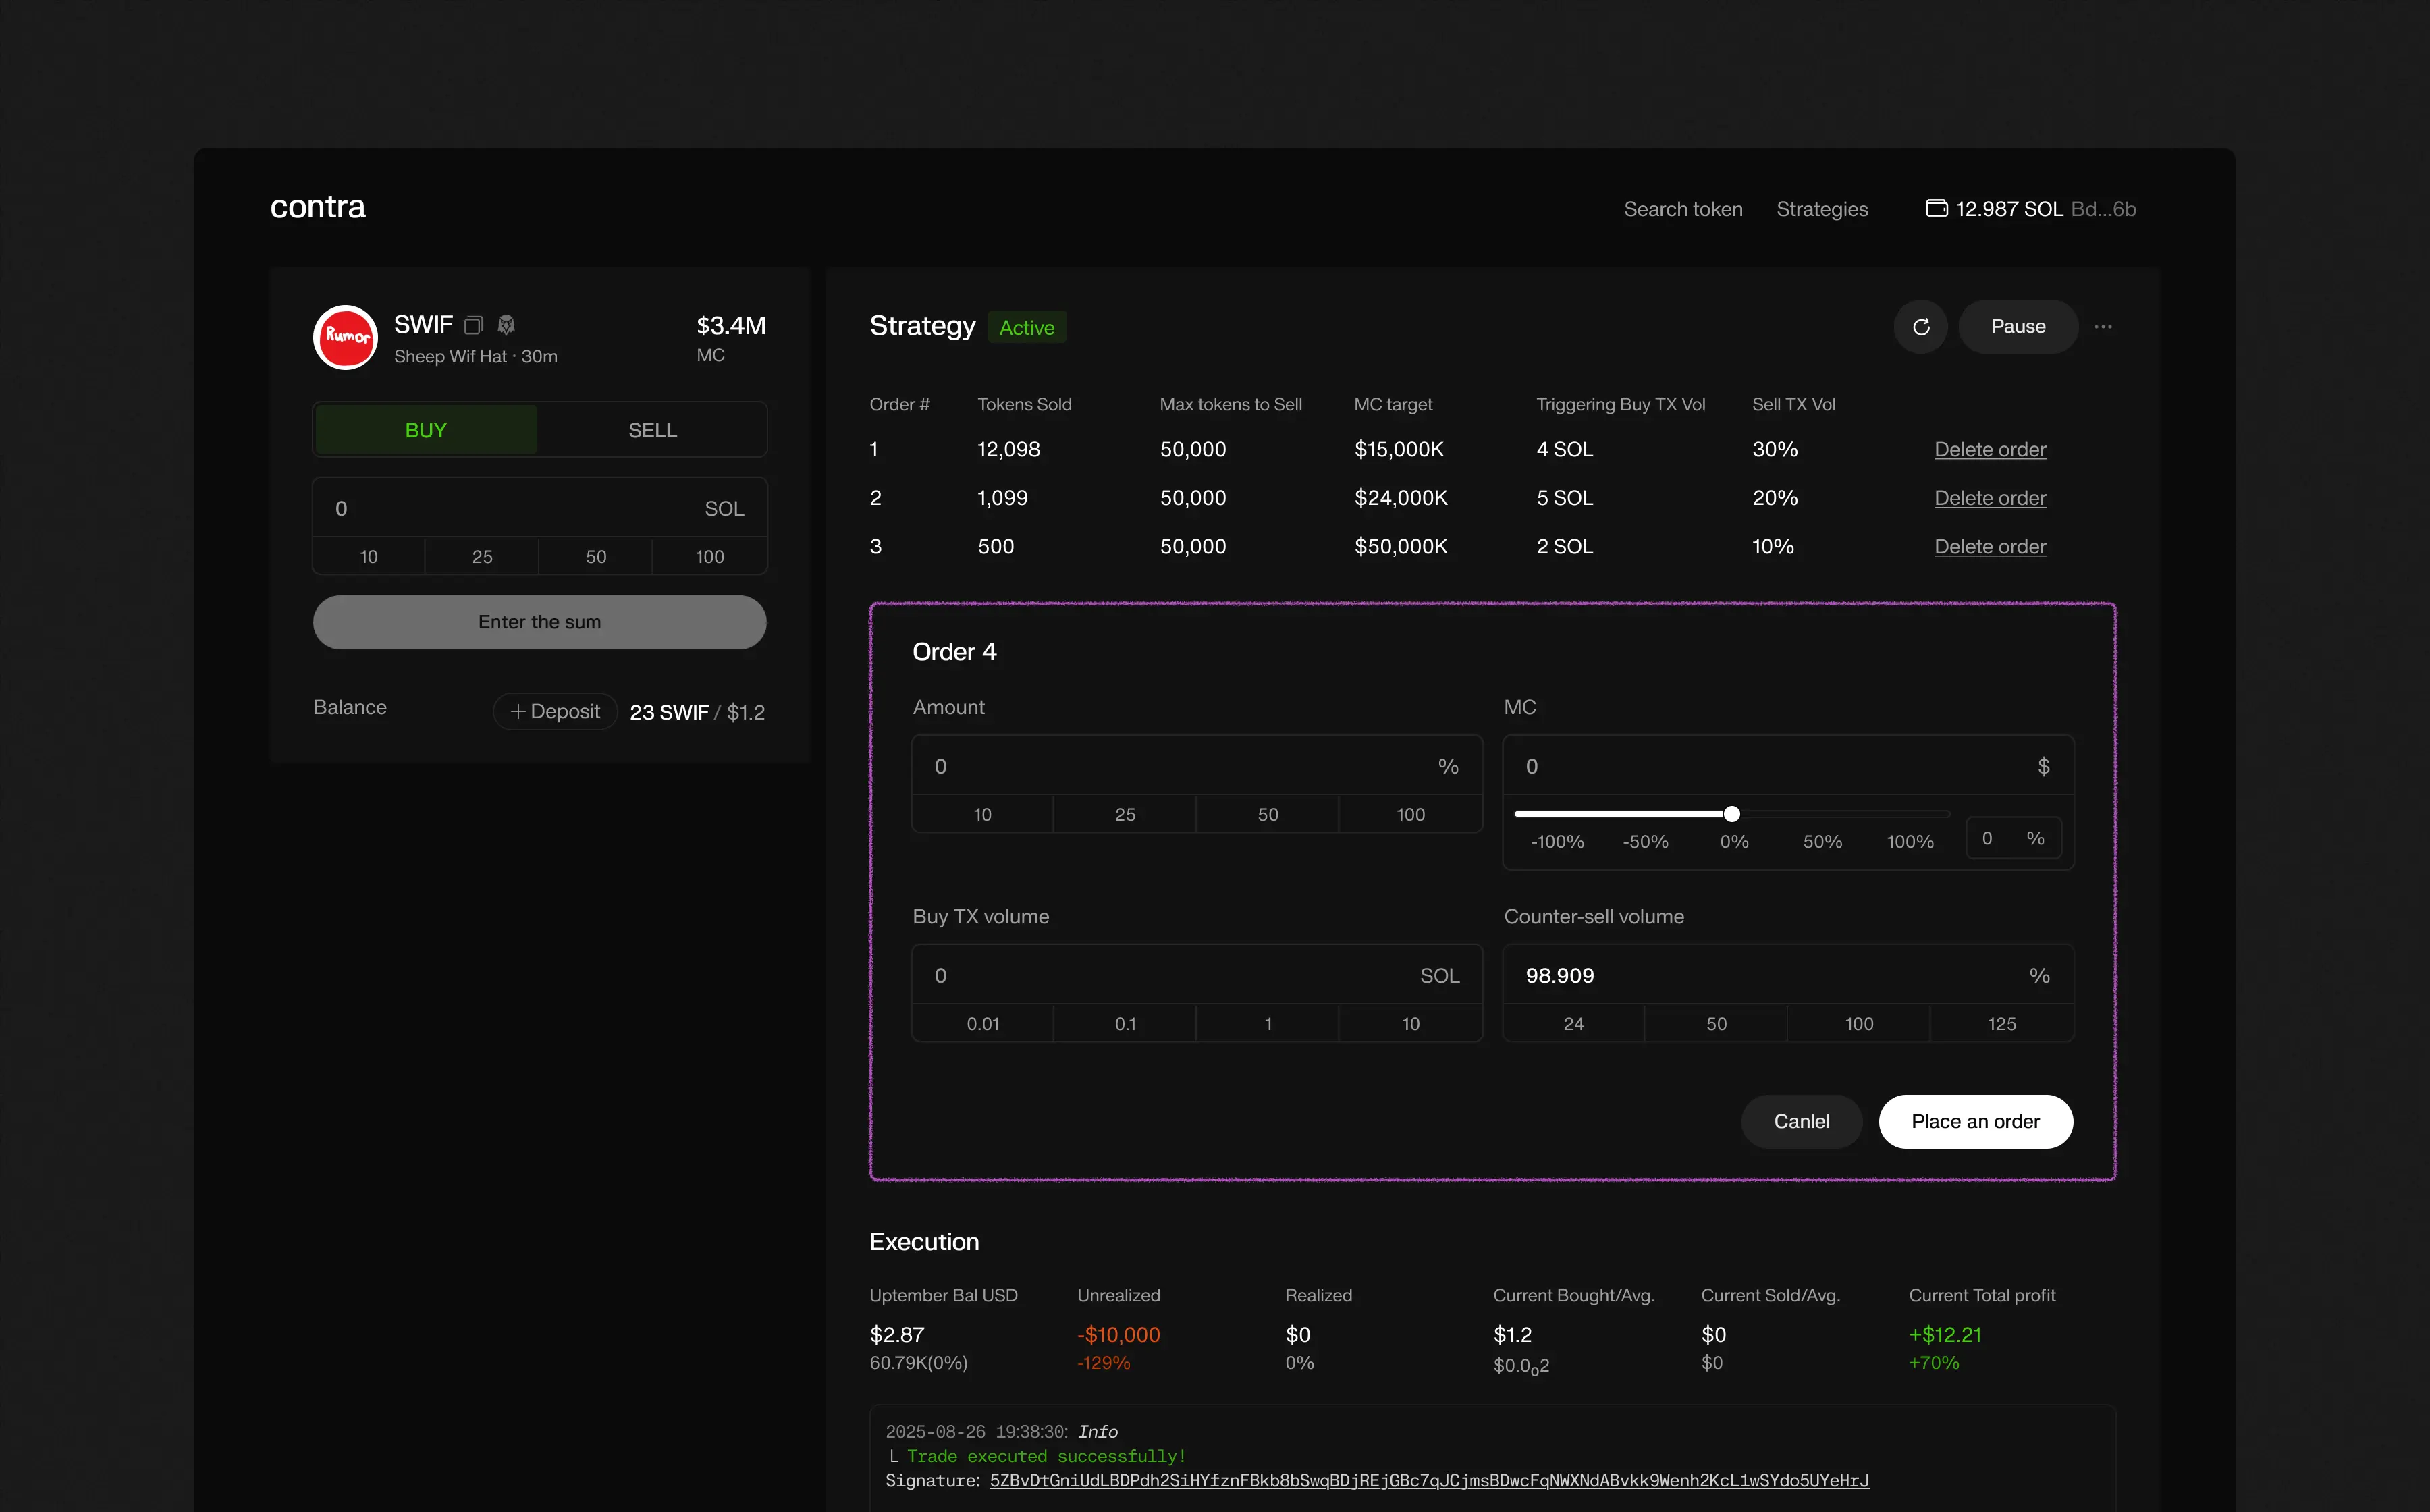Screen dimensions: 2430x1512
Task: Click the Counter-sell volume input field
Action: [1760, 975]
